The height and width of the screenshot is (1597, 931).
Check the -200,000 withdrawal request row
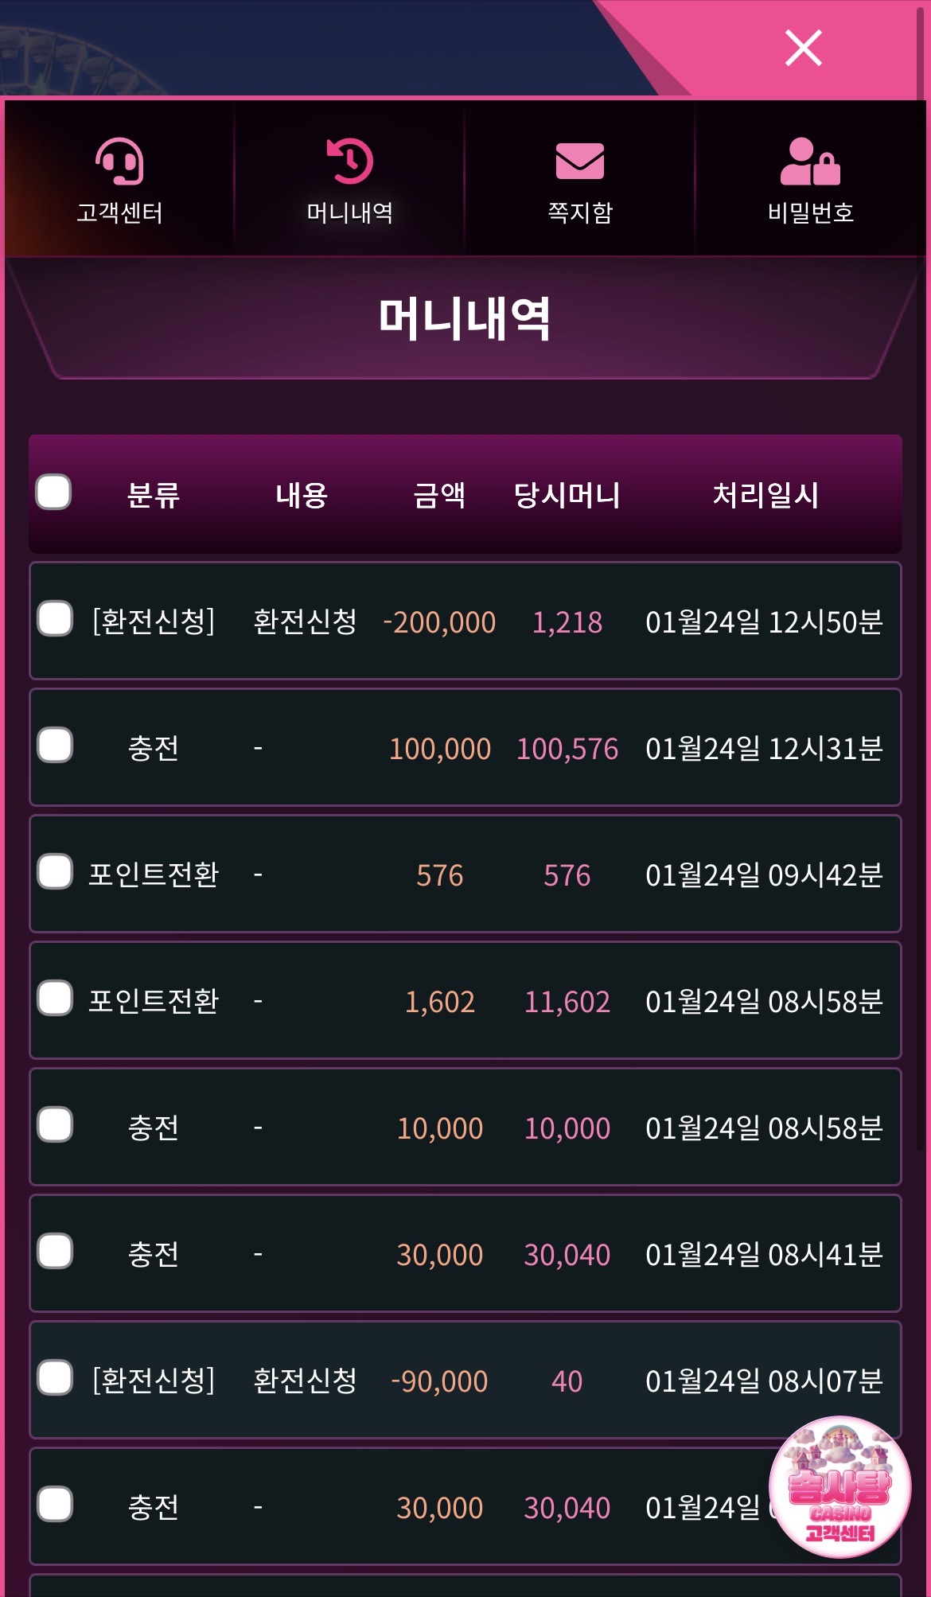pos(55,619)
